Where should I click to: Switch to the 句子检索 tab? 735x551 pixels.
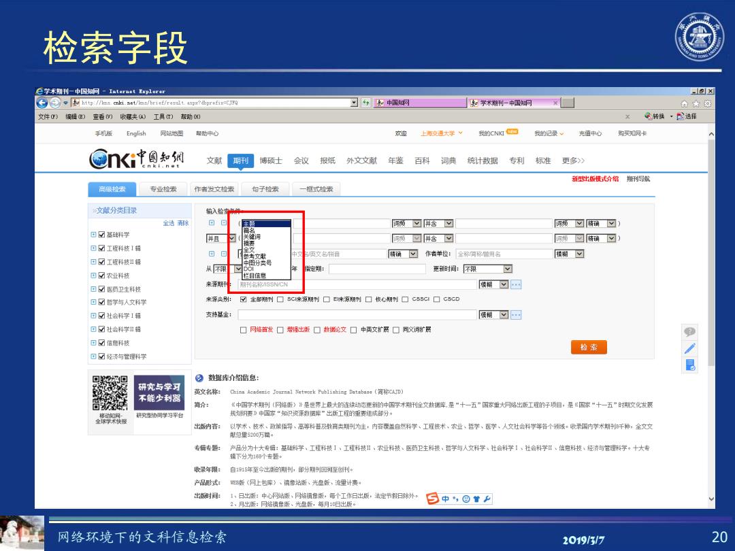265,189
